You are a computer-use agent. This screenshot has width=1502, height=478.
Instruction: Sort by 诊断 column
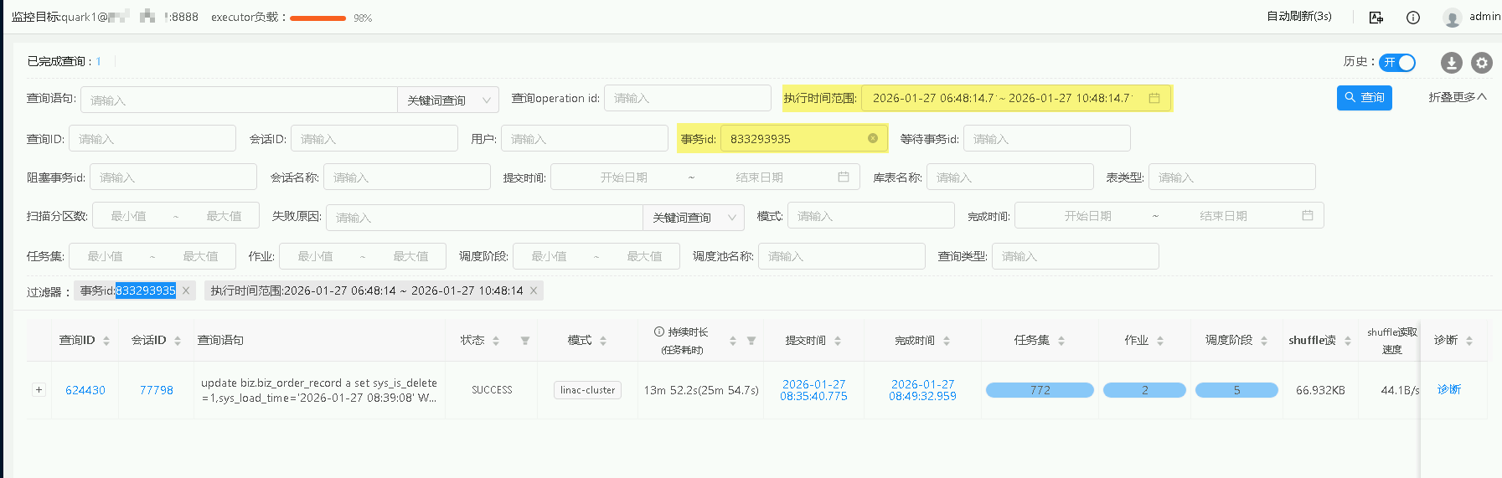(1469, 341)
